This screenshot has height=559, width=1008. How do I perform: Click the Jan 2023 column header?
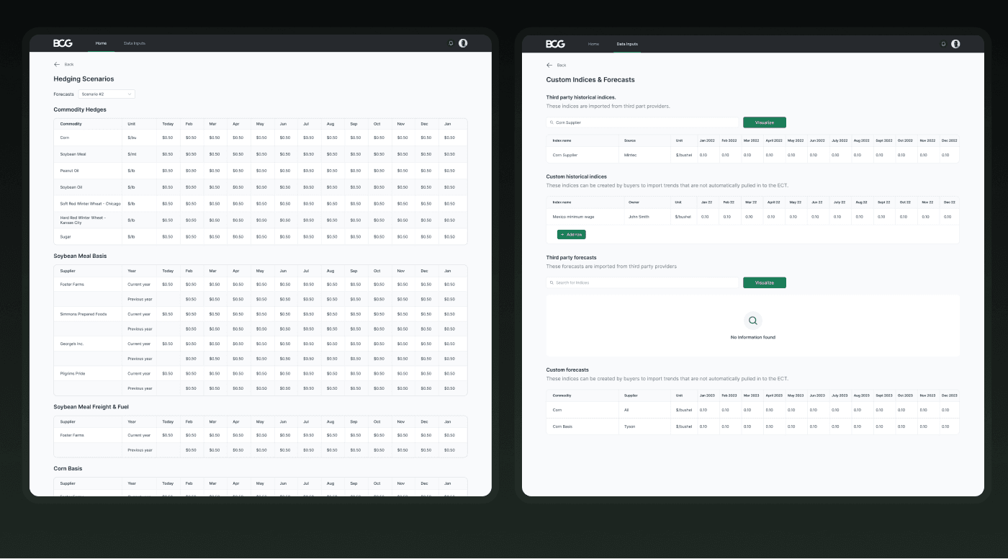[x=706, y=395]
